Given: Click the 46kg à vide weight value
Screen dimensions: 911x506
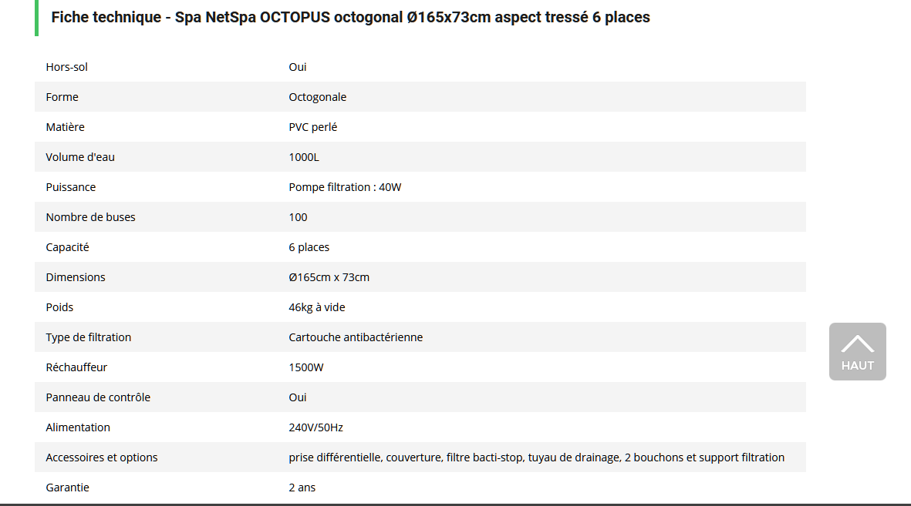Looking at the screenshot, I should click(x=316, y=307).
